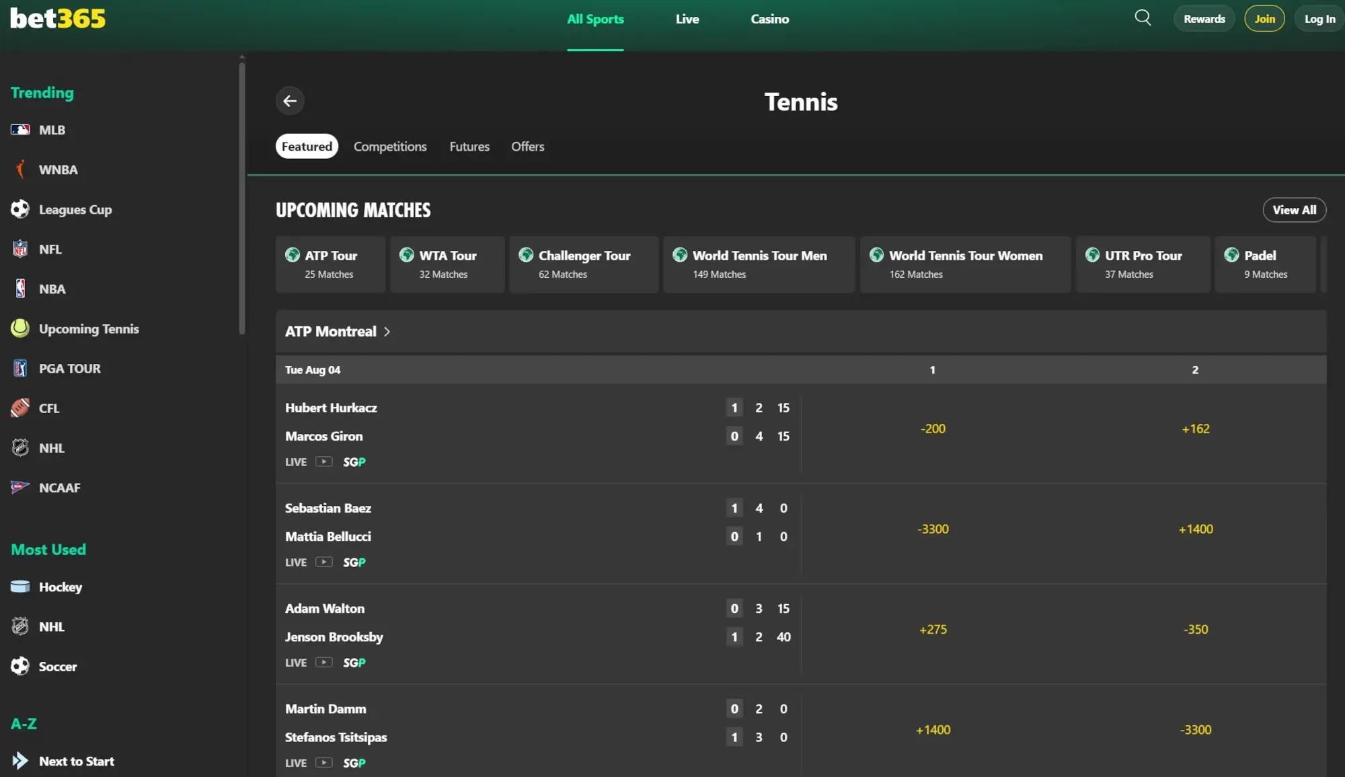
Task: Switch to Competitions tab
Action: pos(390,146)
